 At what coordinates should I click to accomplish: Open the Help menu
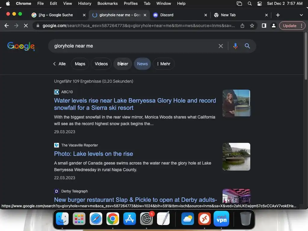tap(181, 4)
